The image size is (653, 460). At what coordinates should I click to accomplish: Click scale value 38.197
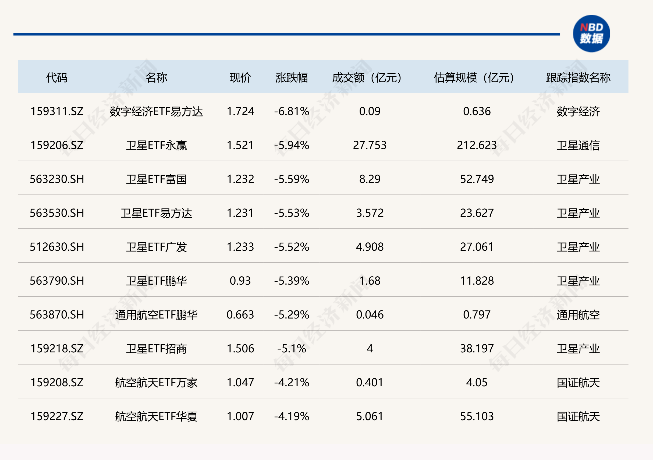[x=477, y=348]
